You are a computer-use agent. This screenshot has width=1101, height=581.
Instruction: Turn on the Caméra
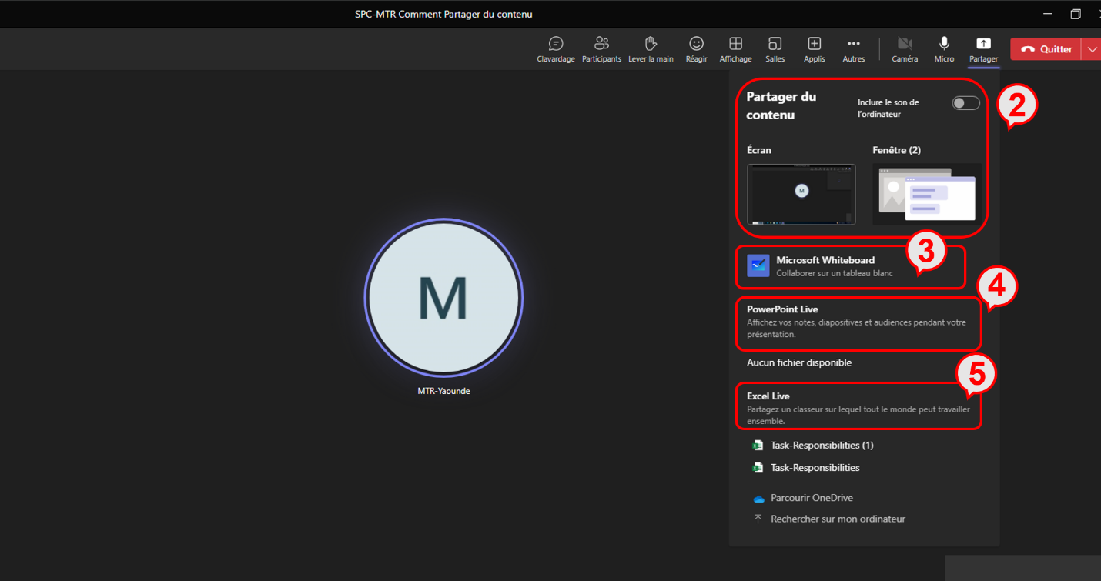[x=905, y=48]
